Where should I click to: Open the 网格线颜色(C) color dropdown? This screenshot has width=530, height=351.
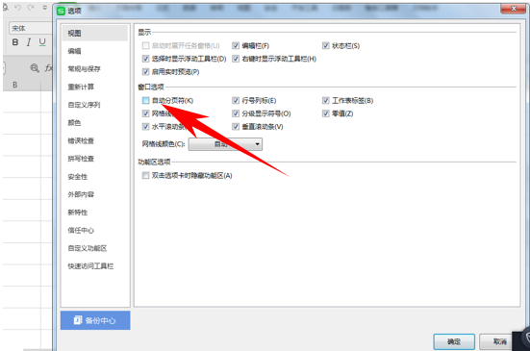(x=225, y=144)
